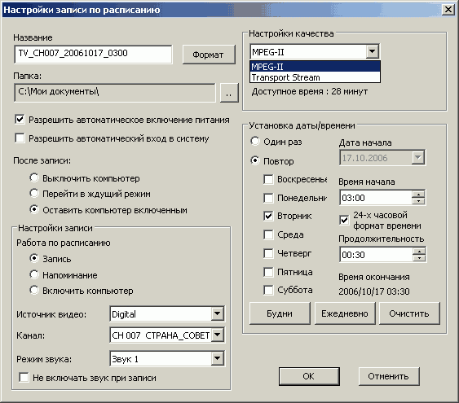Enable automatic system login checkbox
The image size is (459, 403).
coord(20,138)
